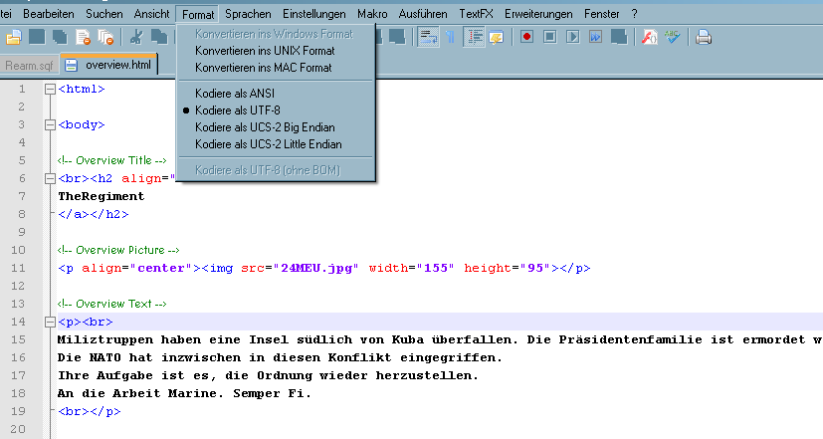Screen dimensions: 823x439
Task: Click the macro playback icon
Action: pos(573,37)
